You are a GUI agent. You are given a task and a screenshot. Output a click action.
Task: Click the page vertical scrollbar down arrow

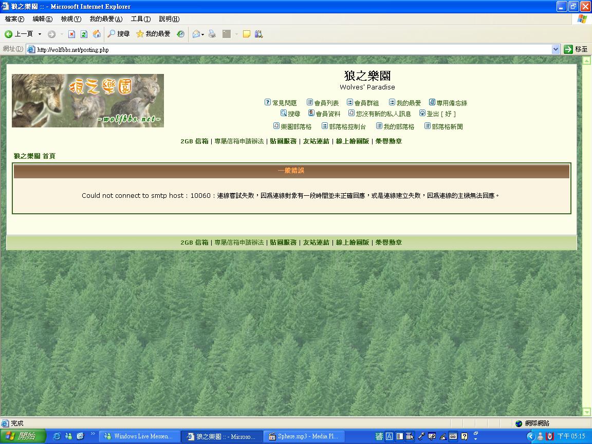587,412
